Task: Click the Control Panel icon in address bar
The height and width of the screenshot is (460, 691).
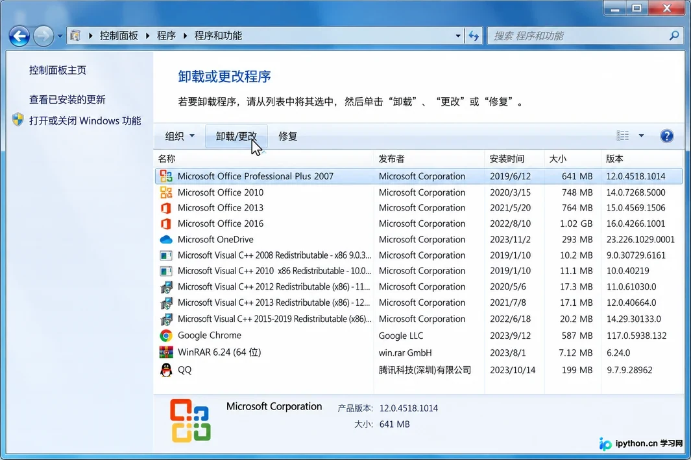Action: pos(75,36)
